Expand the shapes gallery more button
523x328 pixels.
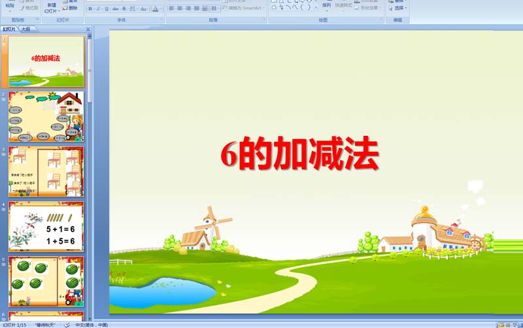tap(316, 7)
